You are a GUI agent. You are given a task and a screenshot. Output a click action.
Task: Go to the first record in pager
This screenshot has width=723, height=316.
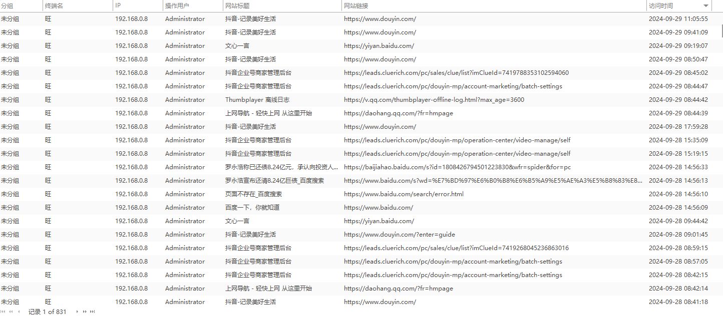pyautogui.click(x=3, y=312)
